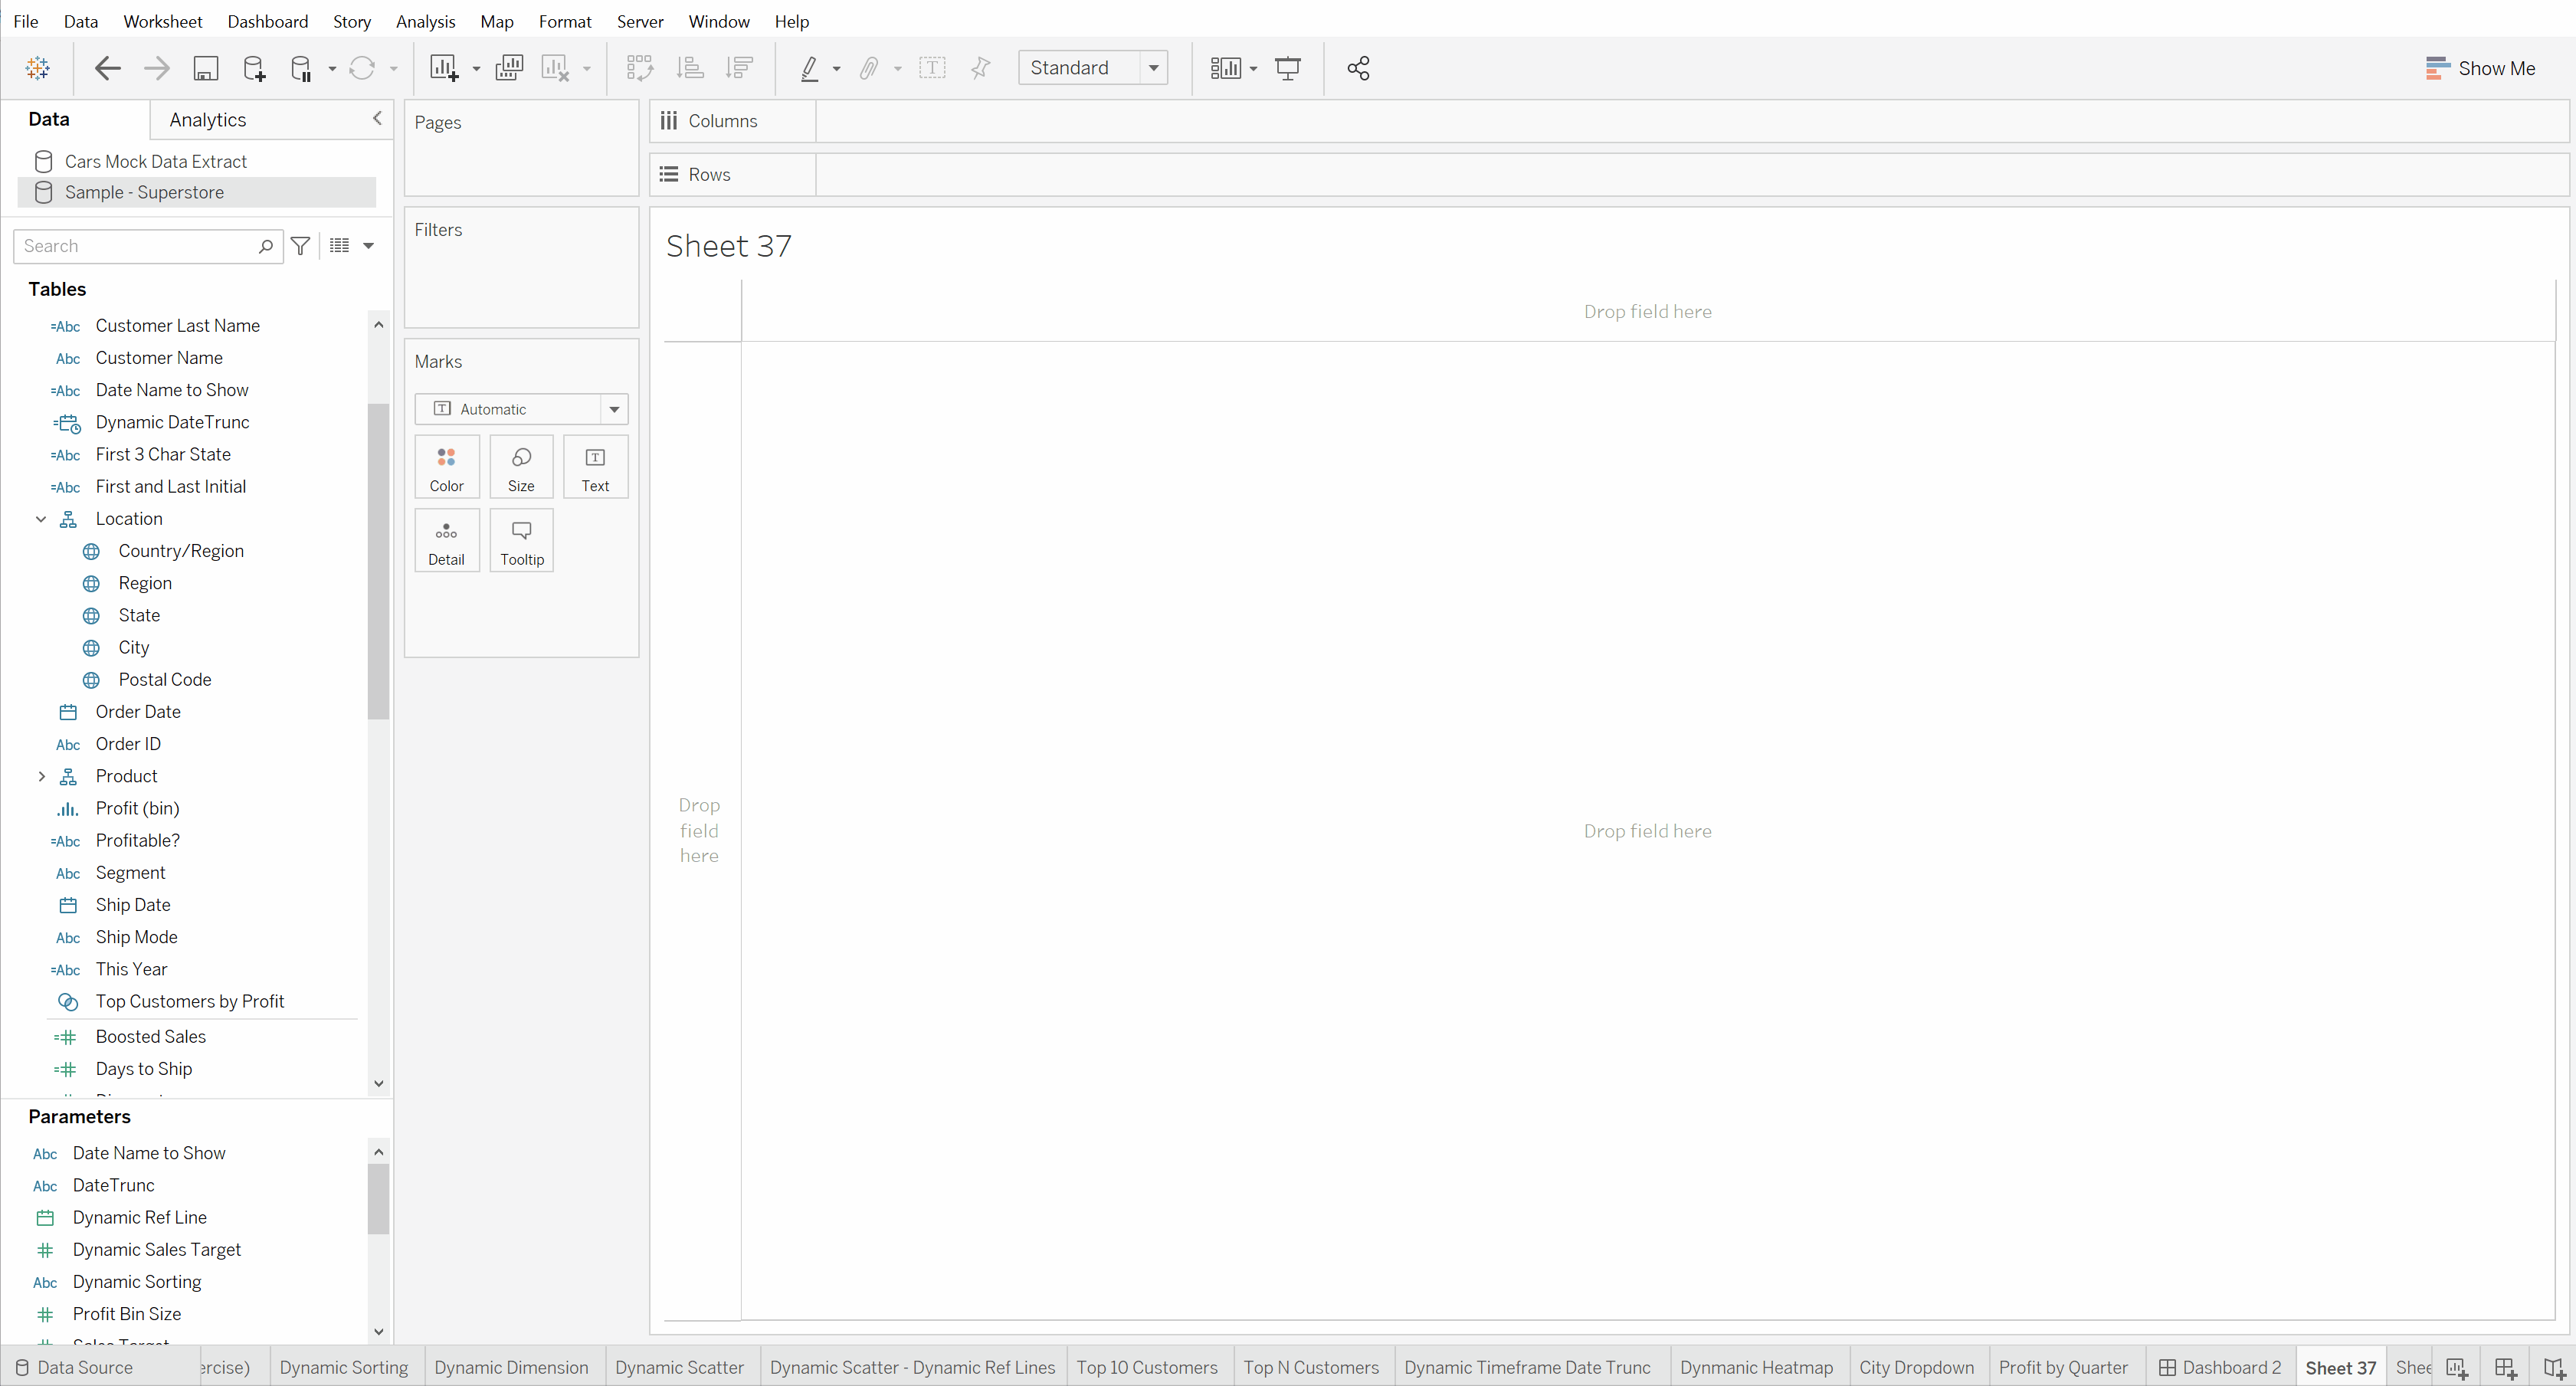Open the New Worksheet dropdown arrow
The height and width of the screenshot is (1386, 2576).
(x=476, y=69)
